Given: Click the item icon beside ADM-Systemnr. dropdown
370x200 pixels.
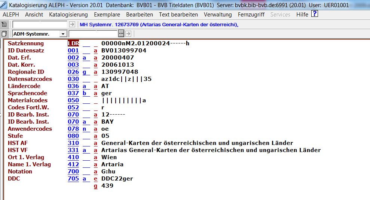Looking at the screenshot, I should point(4,34).
